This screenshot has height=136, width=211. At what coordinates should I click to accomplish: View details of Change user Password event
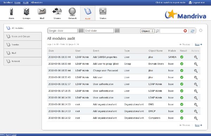pos(196,71)
